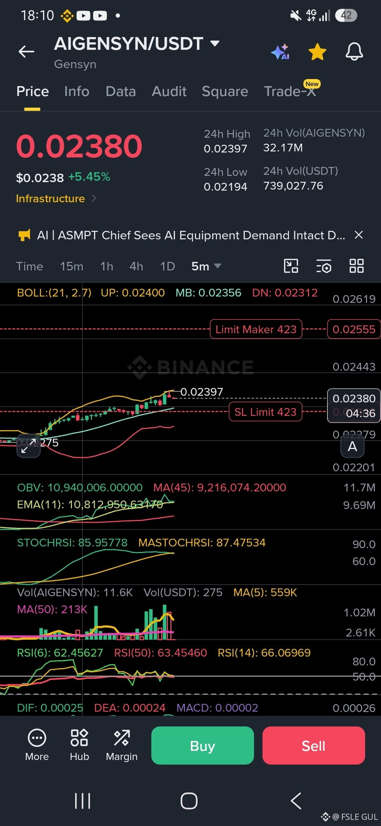Click the megaphone announcement icon
The width and height of the screenshot is (381, 826).
(x=24, y=235)
